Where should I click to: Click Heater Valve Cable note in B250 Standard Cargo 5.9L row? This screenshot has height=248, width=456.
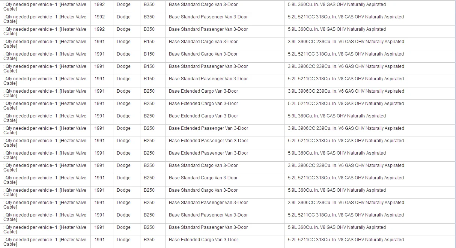pos(45,192)
